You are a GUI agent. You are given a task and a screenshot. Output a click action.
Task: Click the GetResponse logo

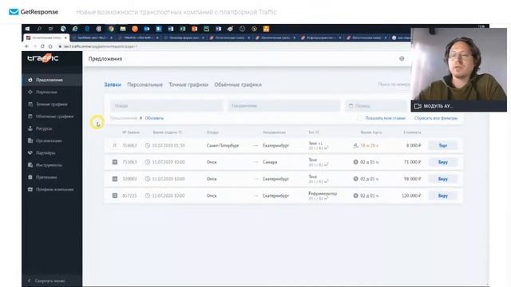coord(34,12)
